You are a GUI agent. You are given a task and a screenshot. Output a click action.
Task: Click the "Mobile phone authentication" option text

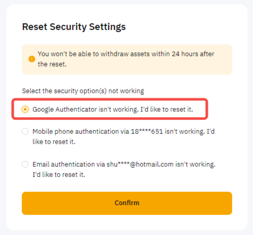coord(123,132)
